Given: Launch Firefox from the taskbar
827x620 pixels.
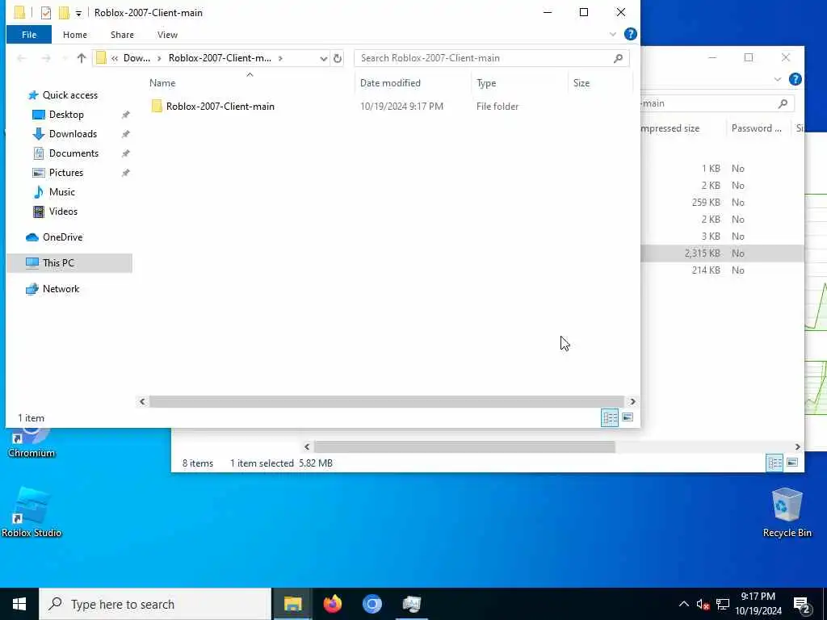Looking at the screenshot, I should point(332,604).
